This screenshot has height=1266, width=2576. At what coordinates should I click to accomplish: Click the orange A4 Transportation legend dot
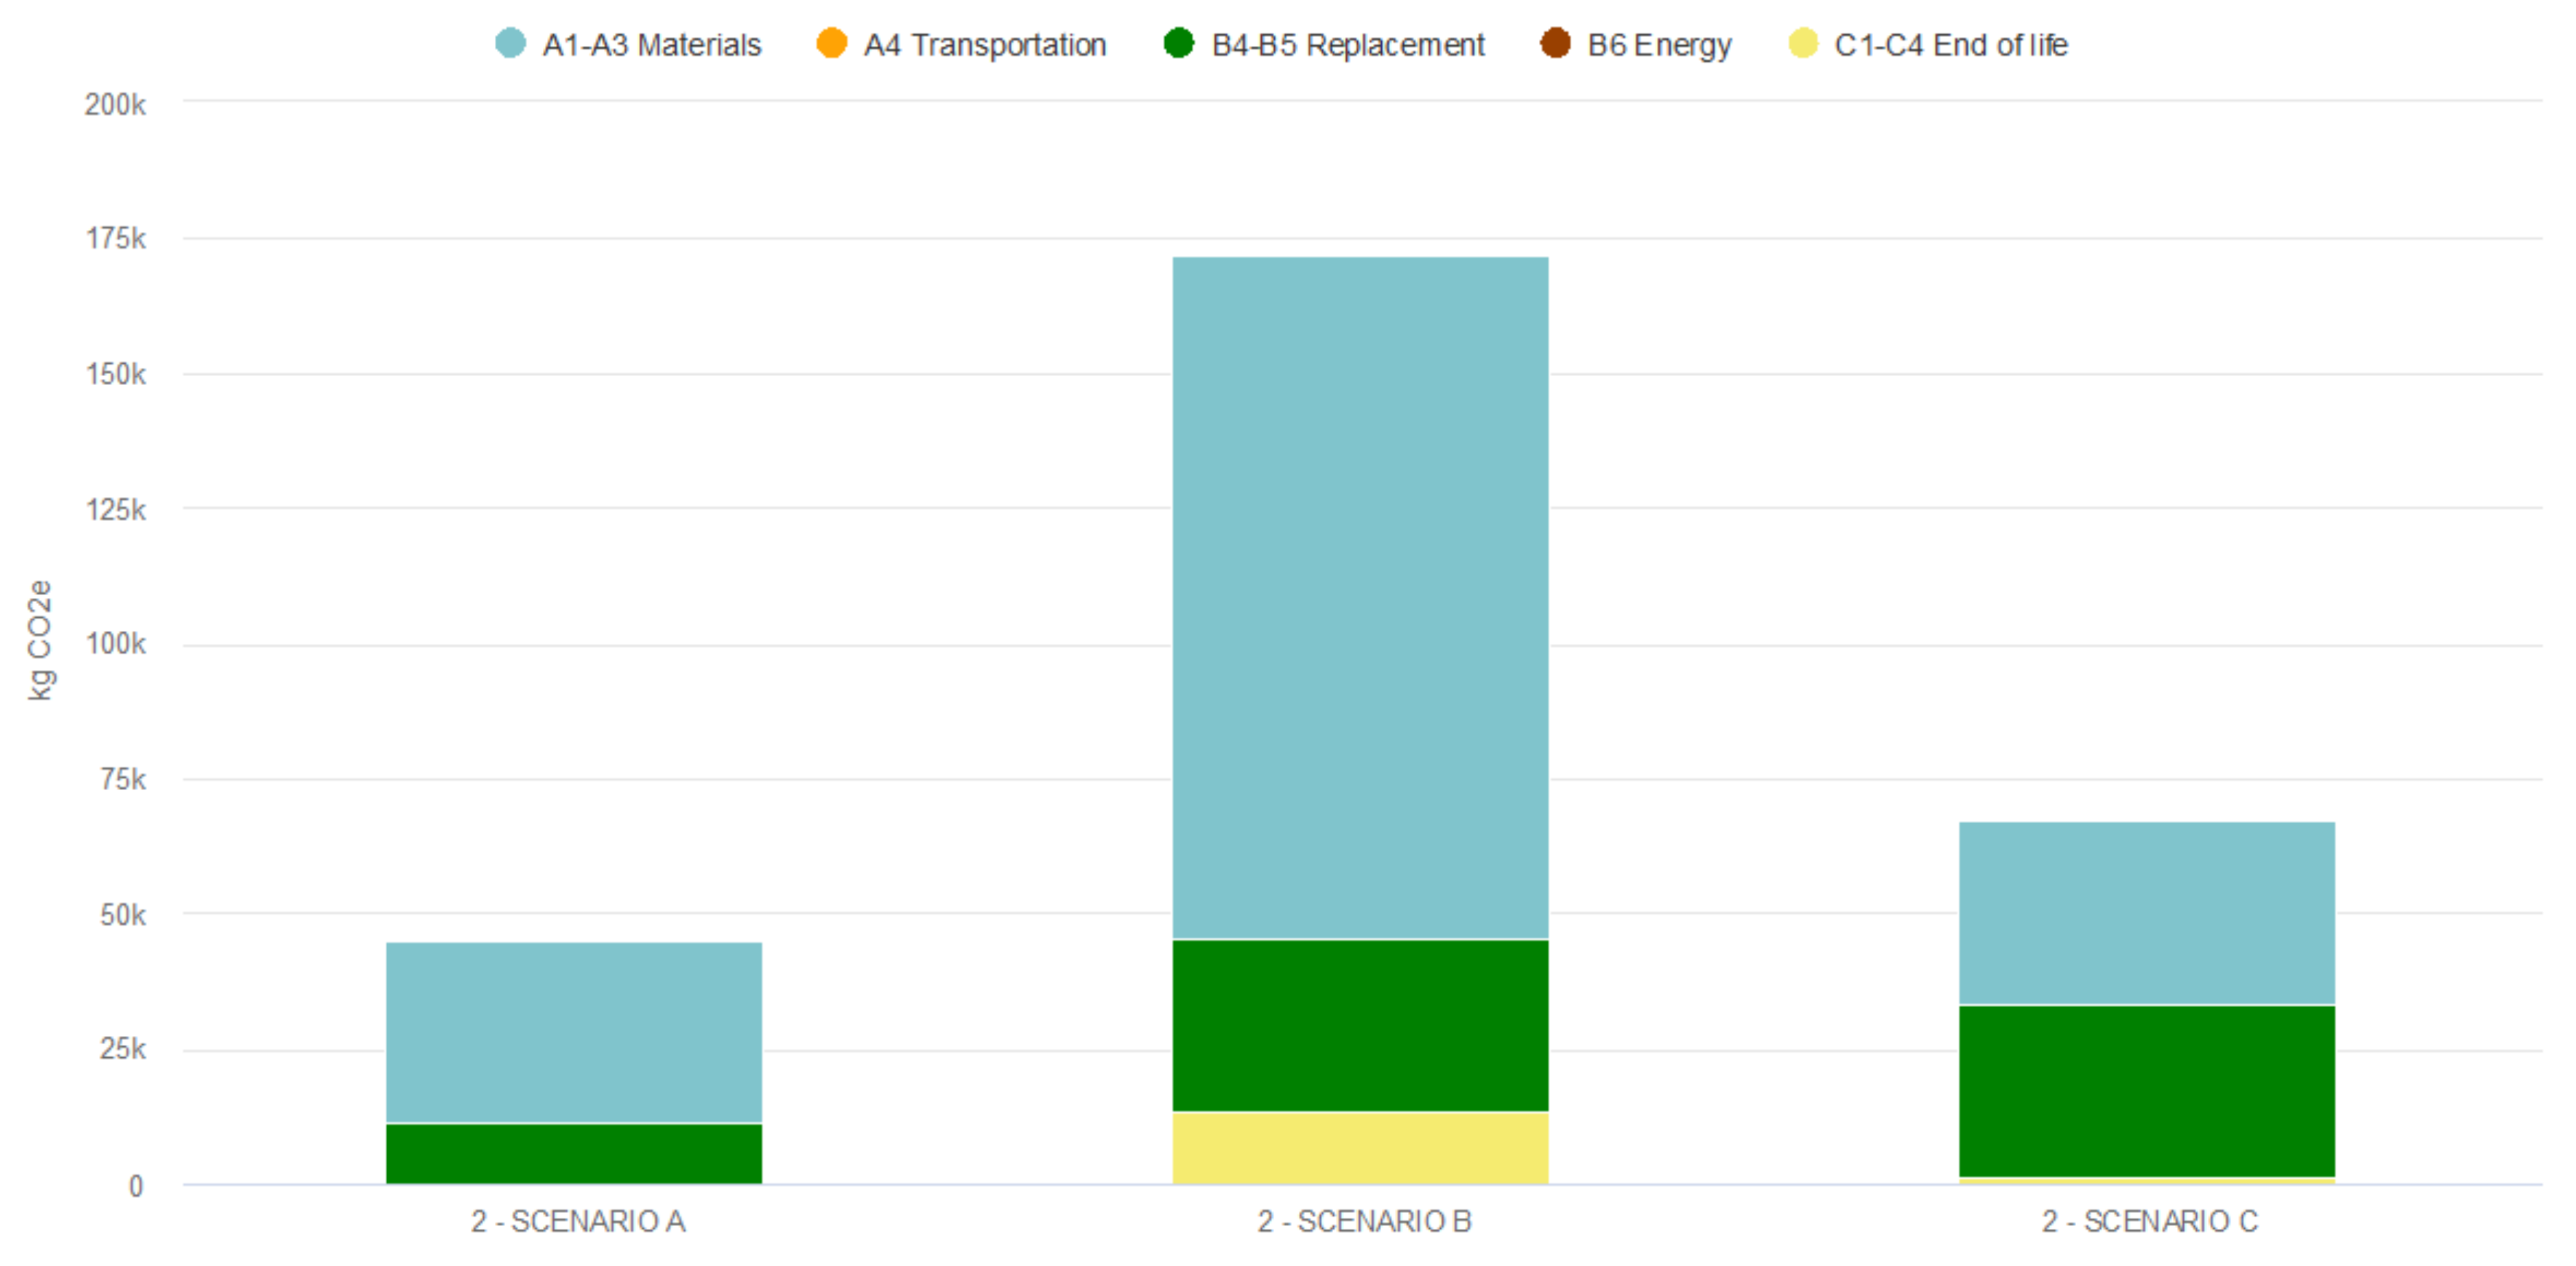click(831, 43)
